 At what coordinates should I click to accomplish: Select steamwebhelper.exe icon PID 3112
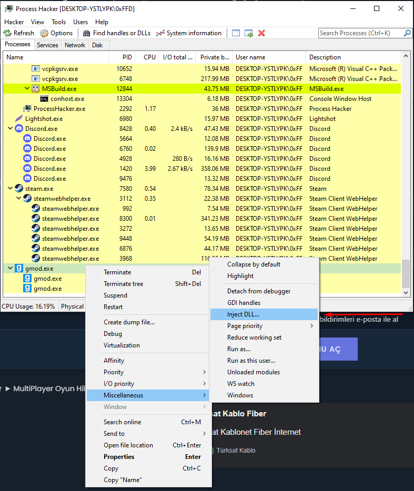point(27,198)
